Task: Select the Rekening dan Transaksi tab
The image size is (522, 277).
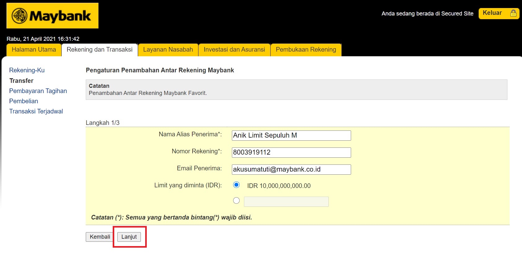Action: 99,50
